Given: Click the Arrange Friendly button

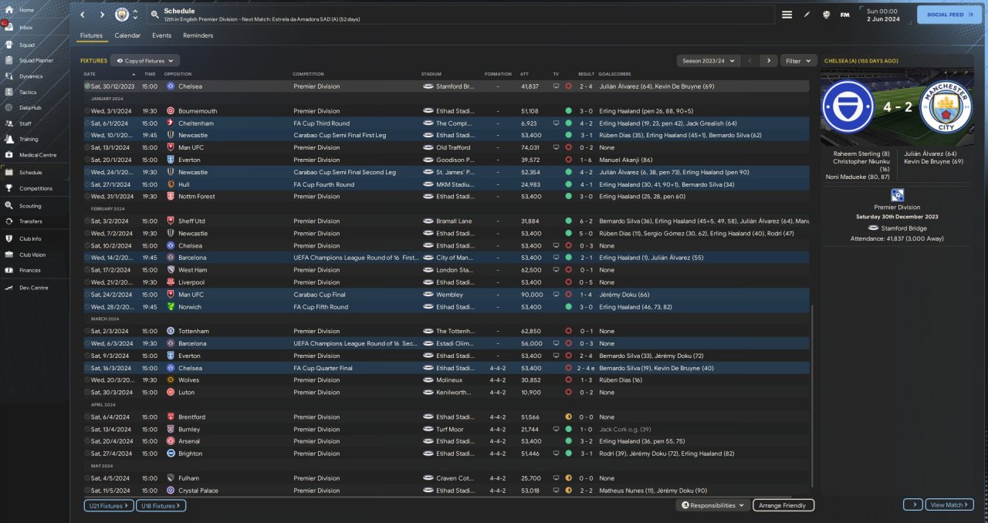Looking at the screenshot, I should click(x=783, y=505).
